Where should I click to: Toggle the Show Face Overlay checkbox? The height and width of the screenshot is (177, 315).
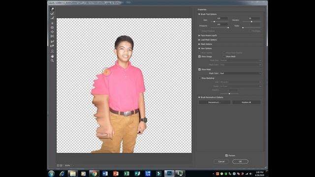pos(224,53)
